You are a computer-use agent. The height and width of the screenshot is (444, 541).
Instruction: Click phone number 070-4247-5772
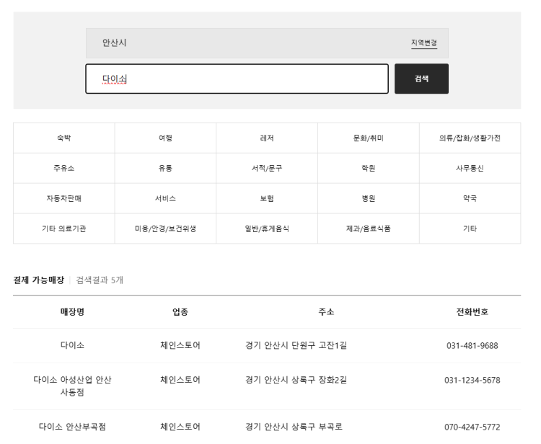[472, 427]
